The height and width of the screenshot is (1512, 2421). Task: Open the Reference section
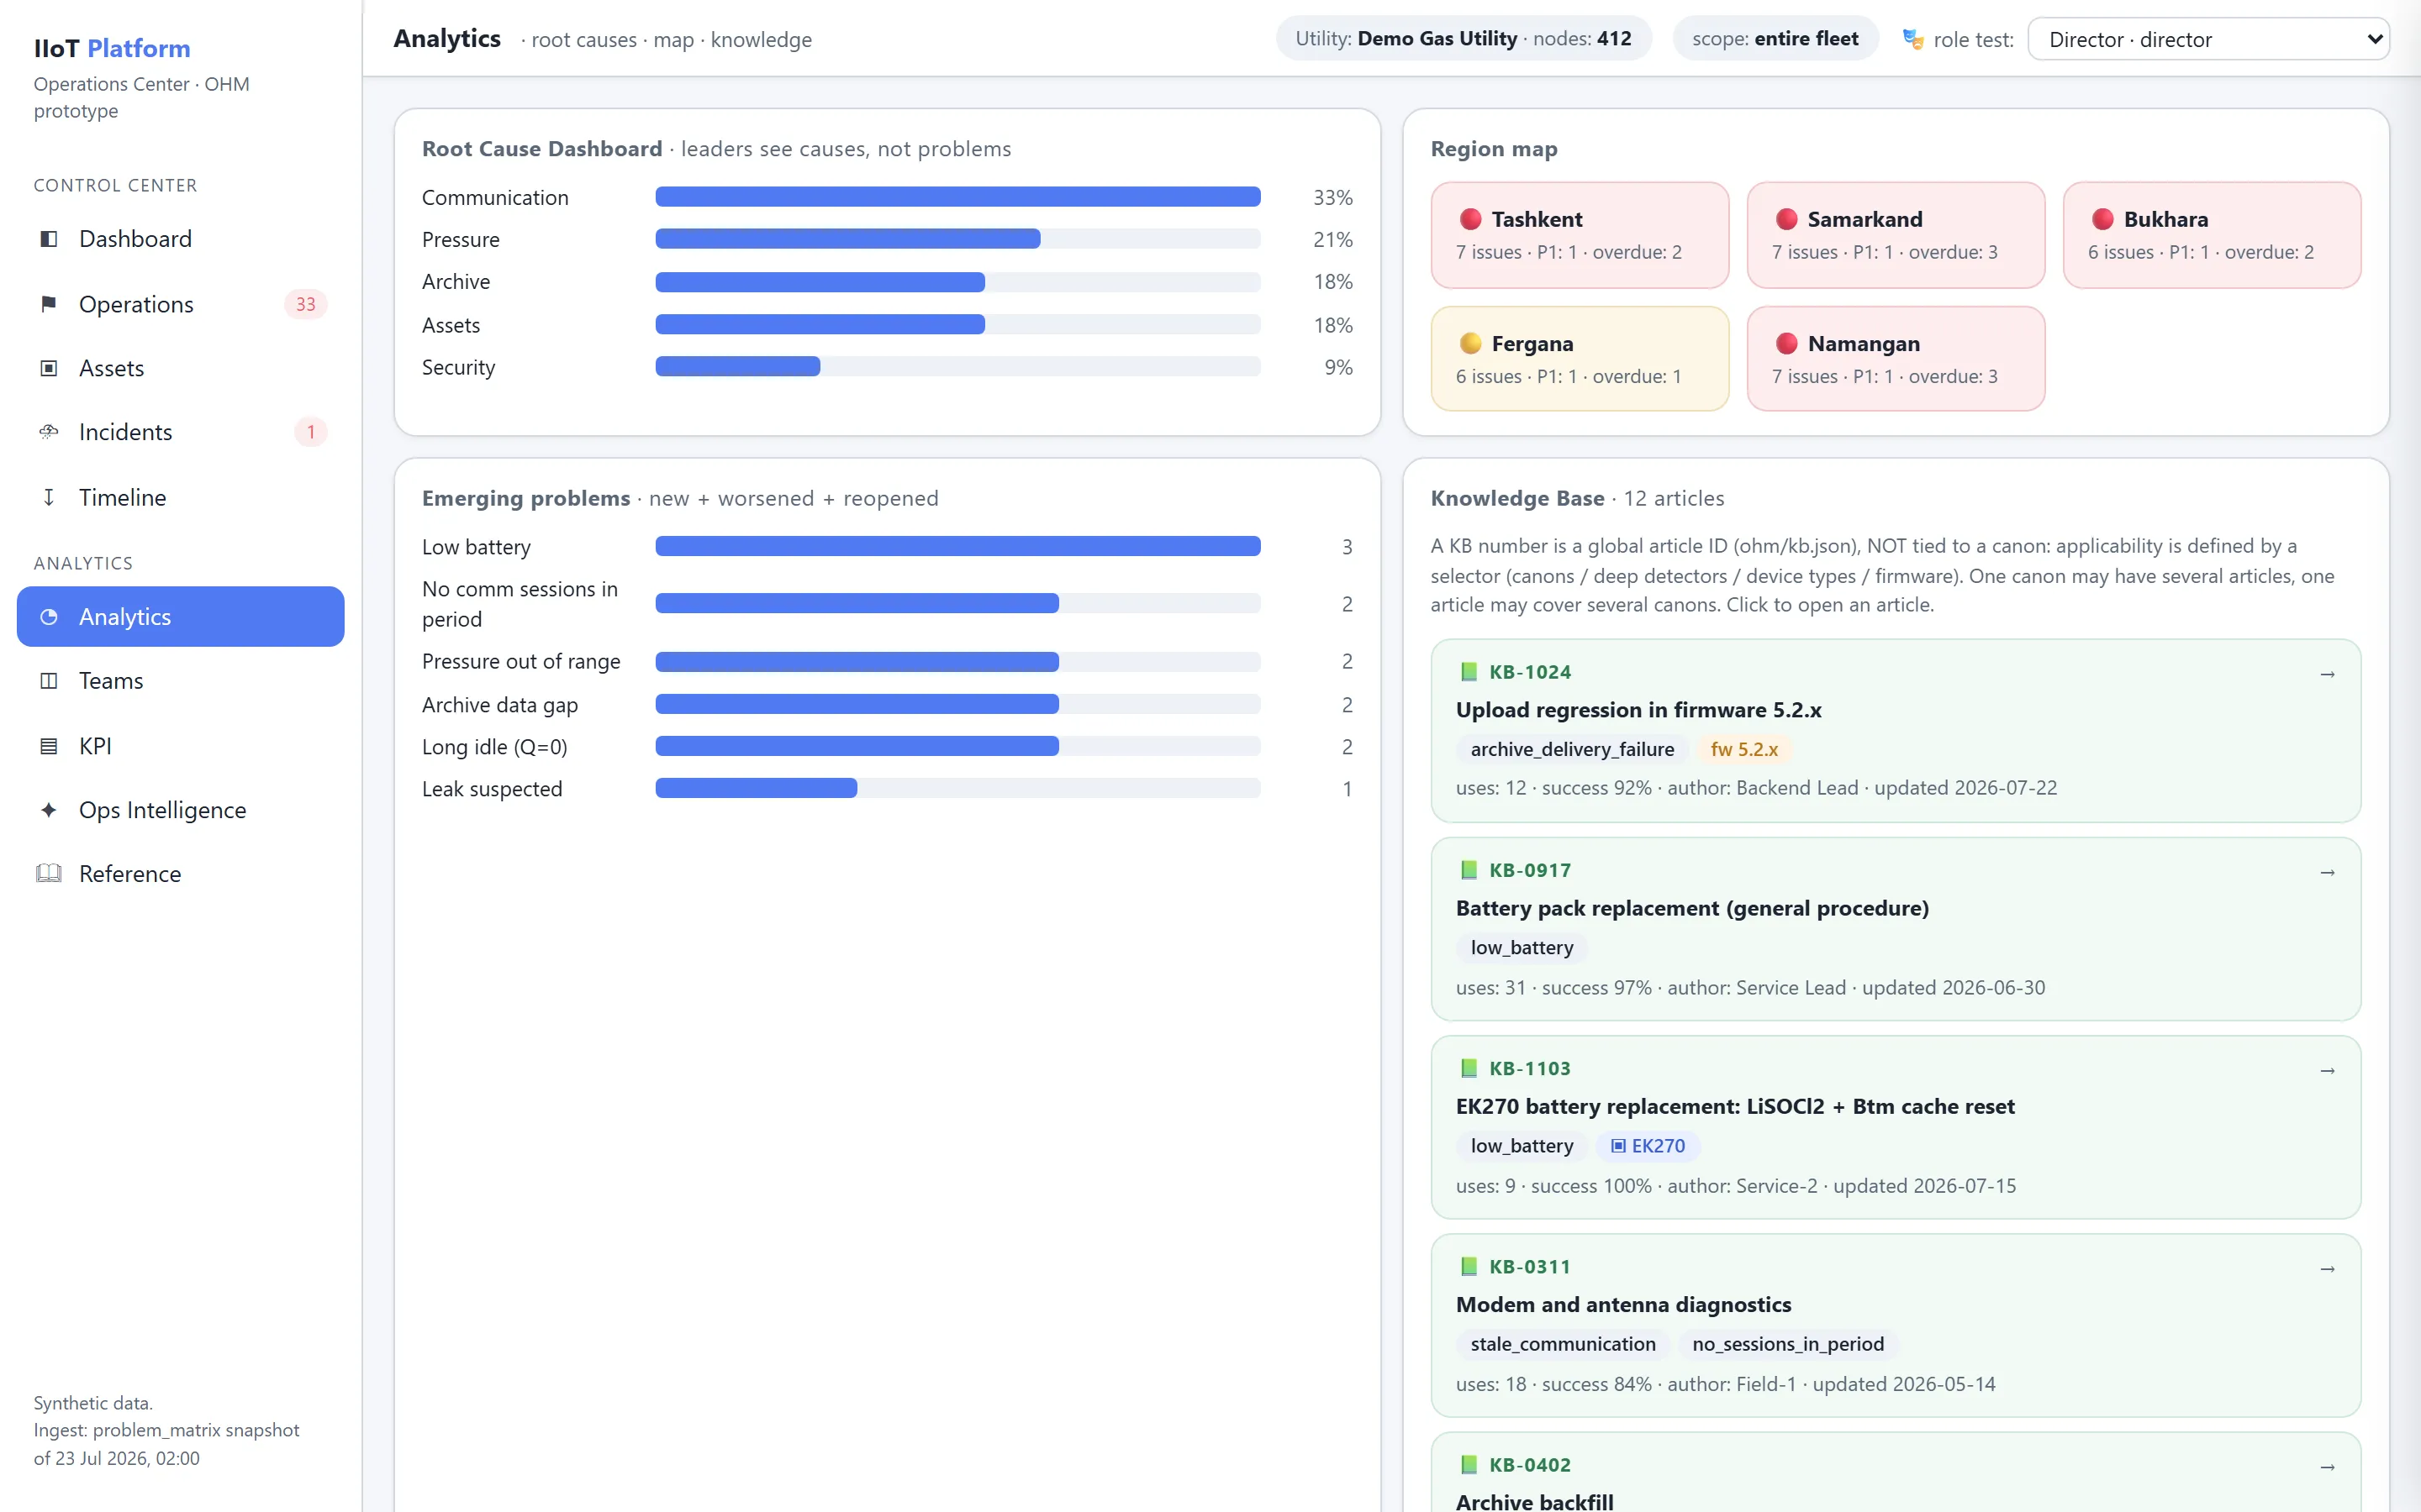(180, 874)
